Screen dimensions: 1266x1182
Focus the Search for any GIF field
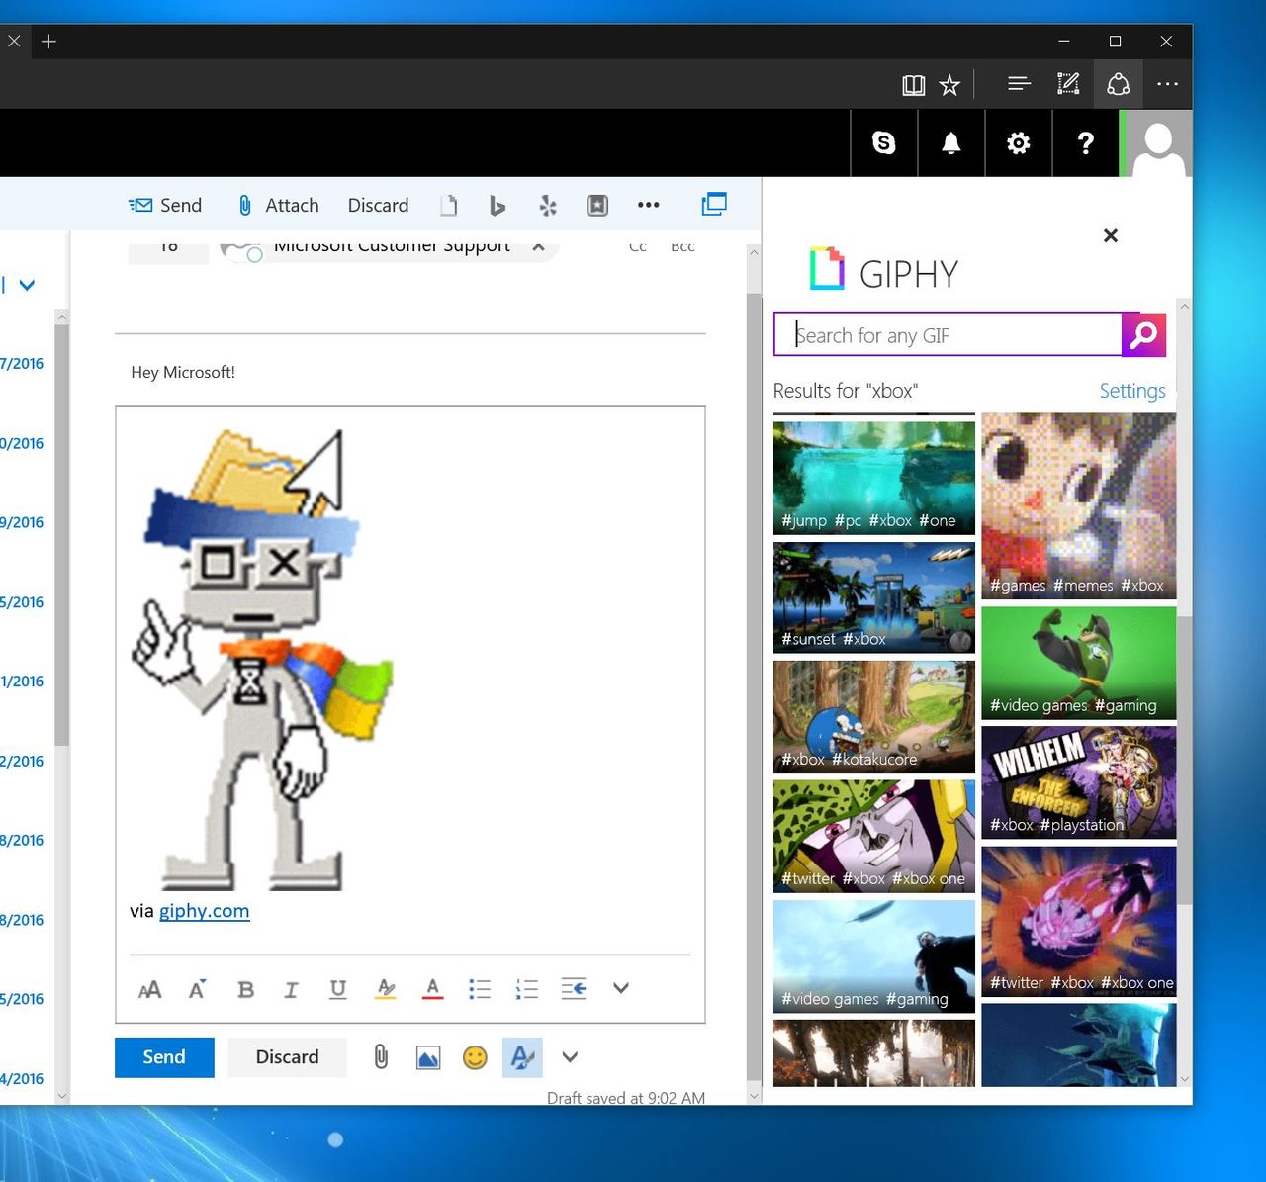(x=948, y=334)
